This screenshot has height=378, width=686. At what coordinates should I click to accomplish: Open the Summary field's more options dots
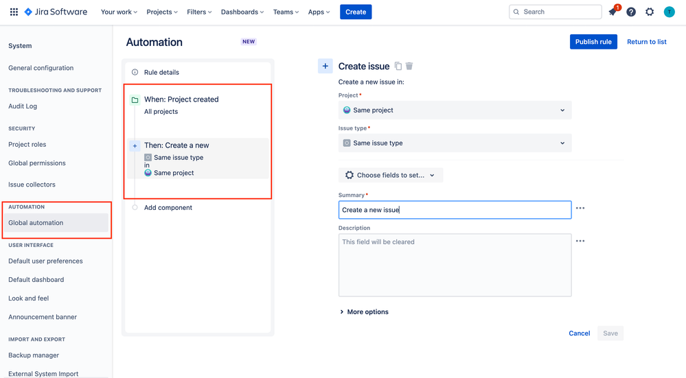point(580,208)
